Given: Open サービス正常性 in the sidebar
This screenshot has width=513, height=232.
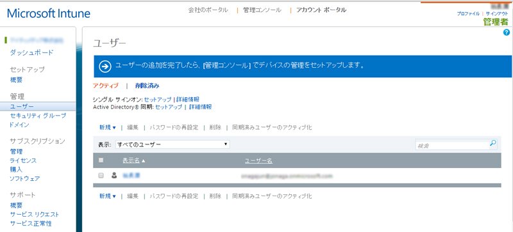Looking at the screenshot, I should 31,224.
